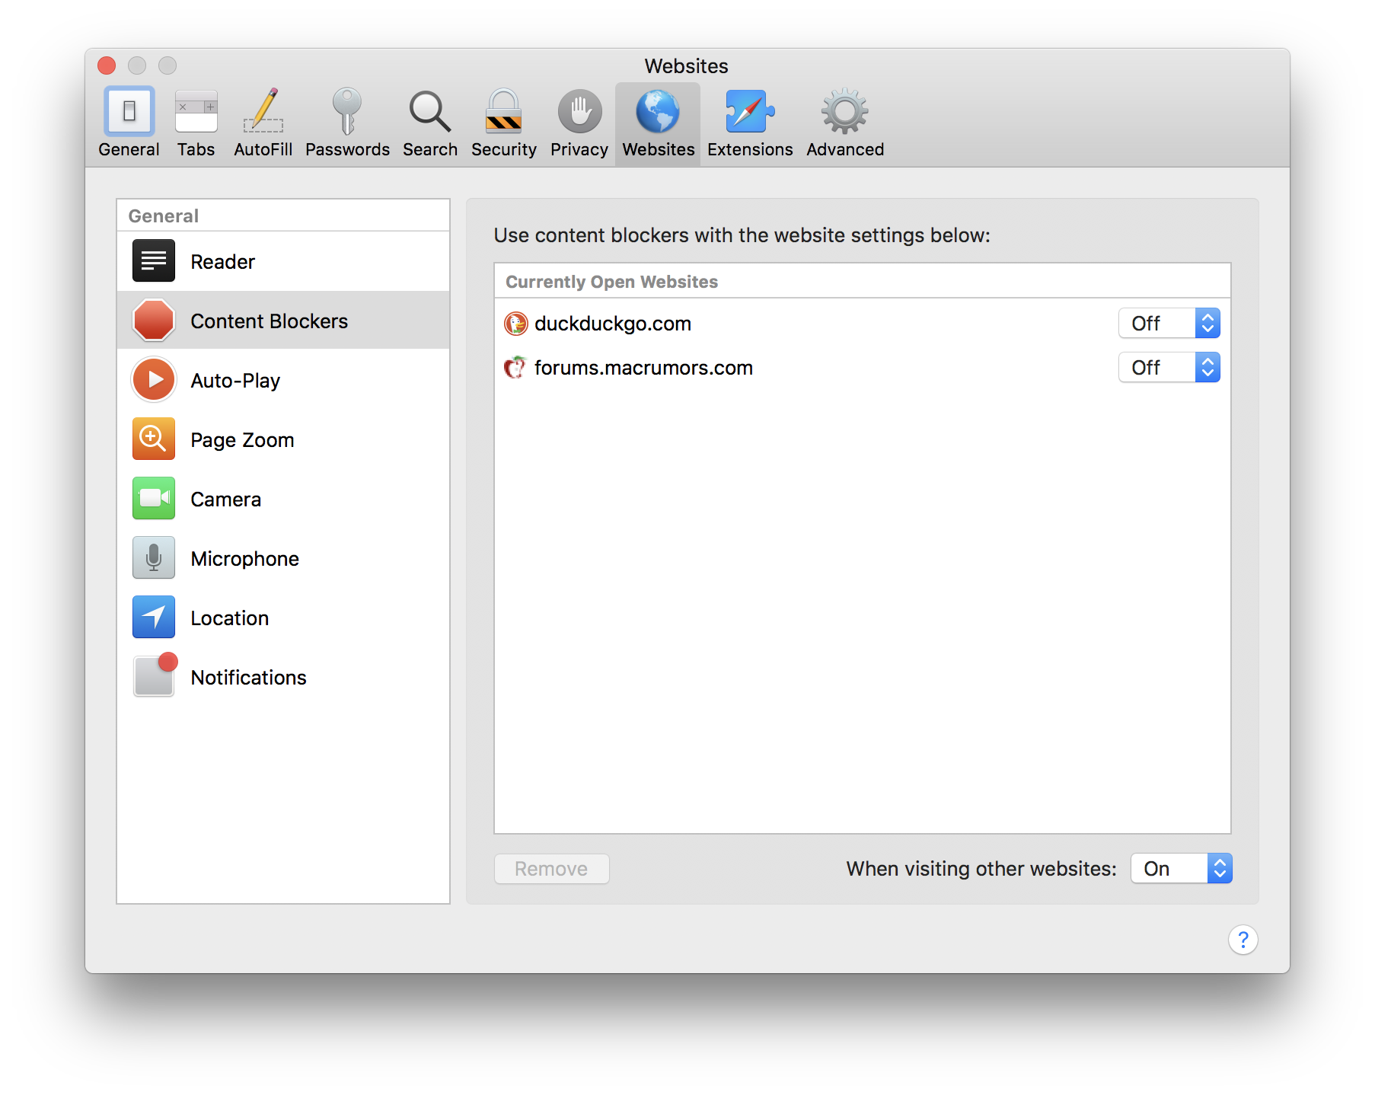
Task: Click the Page Zoom magnifier icon
Action: click(154, 439)
